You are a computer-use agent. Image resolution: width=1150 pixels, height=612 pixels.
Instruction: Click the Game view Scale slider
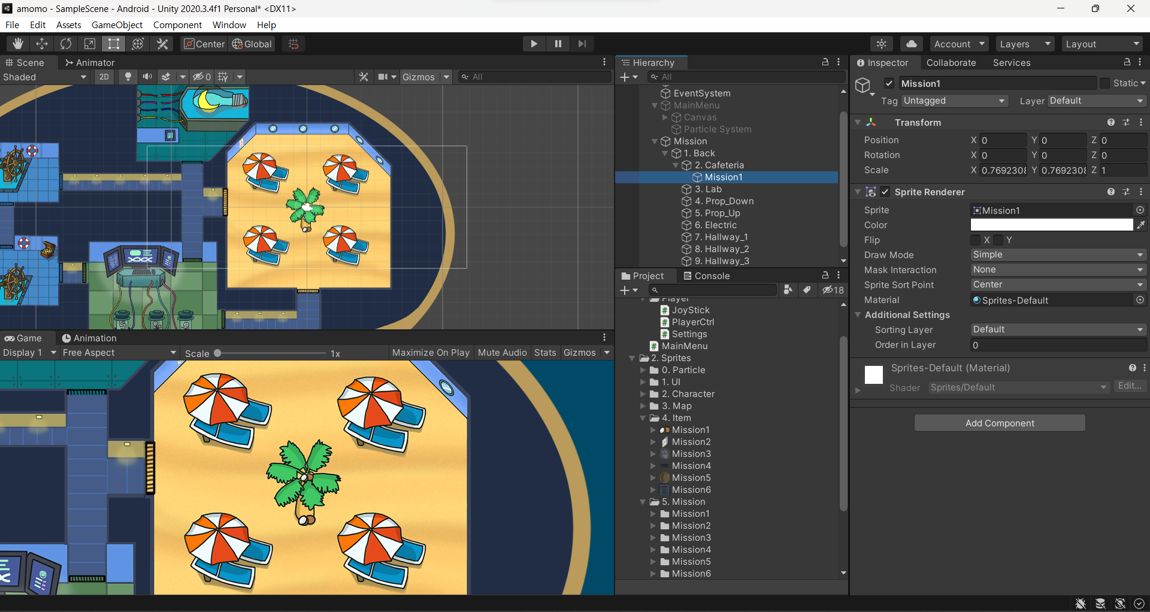271,353
